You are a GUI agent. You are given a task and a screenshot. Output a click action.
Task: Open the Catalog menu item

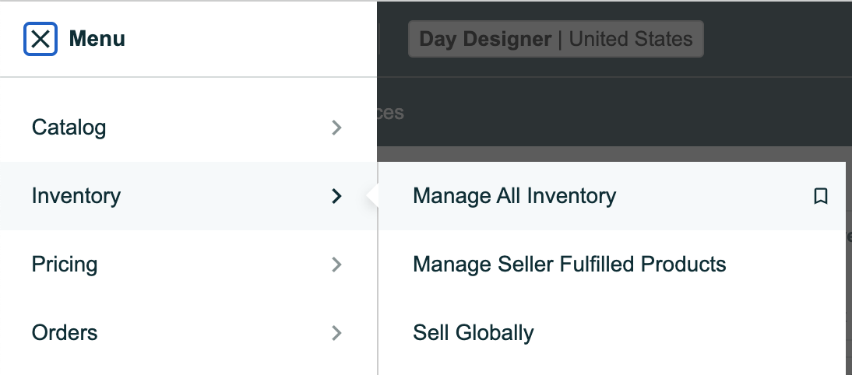(x=188, y=128)
